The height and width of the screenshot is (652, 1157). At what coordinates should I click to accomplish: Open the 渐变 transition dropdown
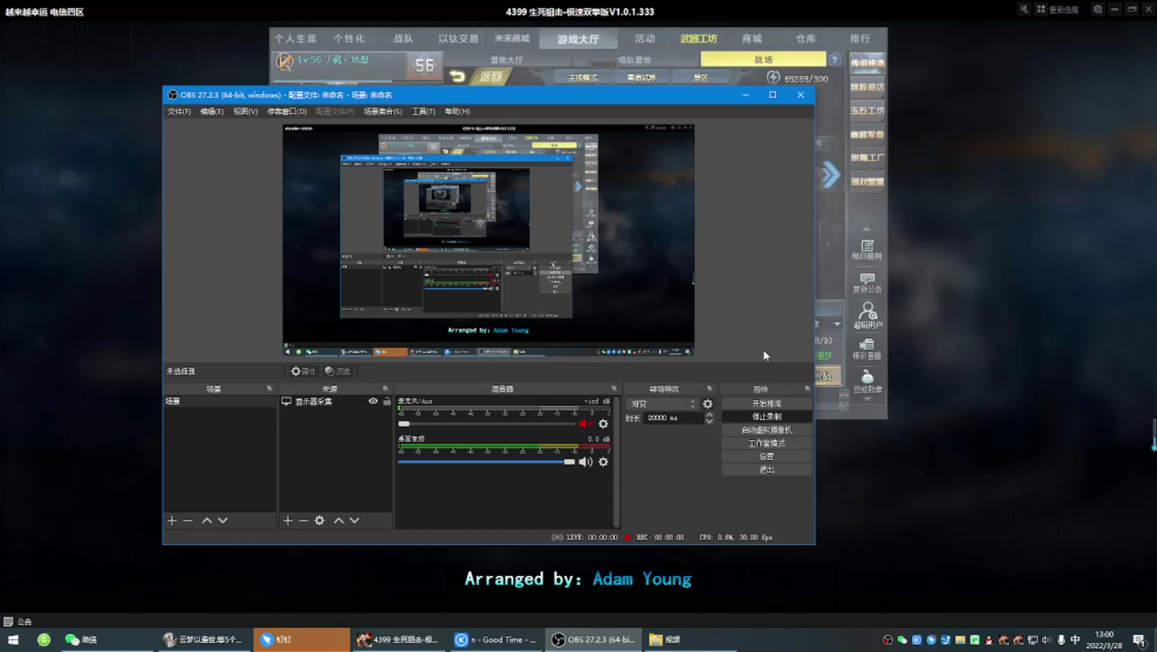[x=664, y=404]
